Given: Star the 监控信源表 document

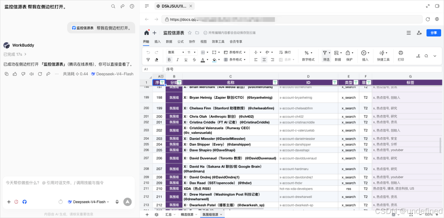Looking at the screenshot, I should (x=190, y=33).
